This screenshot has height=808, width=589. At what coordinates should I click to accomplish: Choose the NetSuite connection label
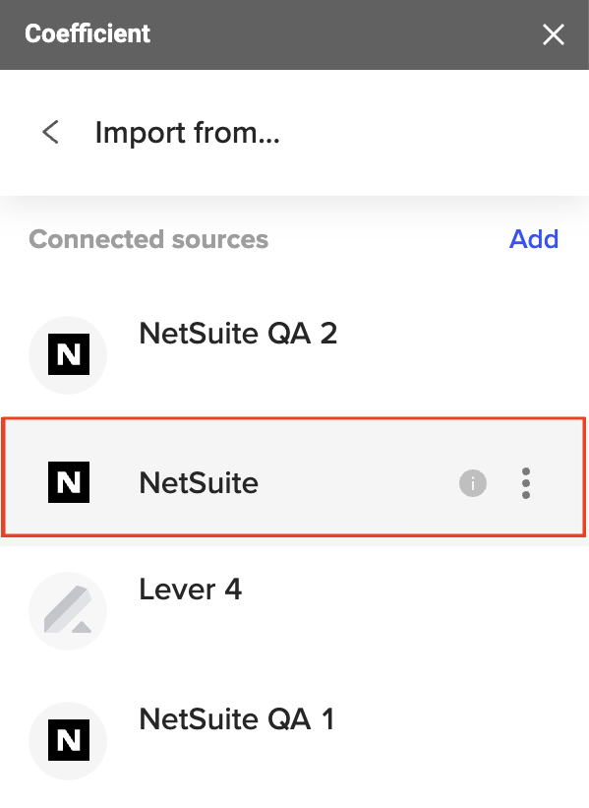pyautogui.click(x=199, y=483)
